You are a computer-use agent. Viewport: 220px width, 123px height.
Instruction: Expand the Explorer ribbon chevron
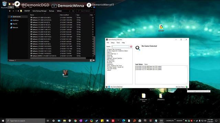click(91, 7)
